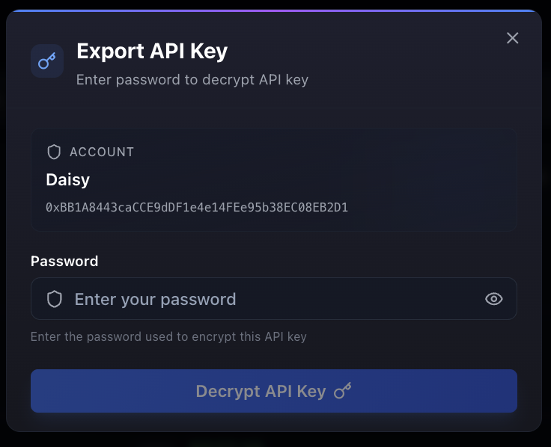Click the gradient bar atop the dialog
The image size is (551, 447).
click(x=274, y=11)
